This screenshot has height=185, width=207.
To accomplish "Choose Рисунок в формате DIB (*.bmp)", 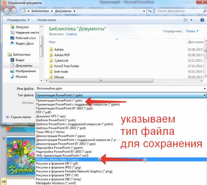I will [59, 179].
